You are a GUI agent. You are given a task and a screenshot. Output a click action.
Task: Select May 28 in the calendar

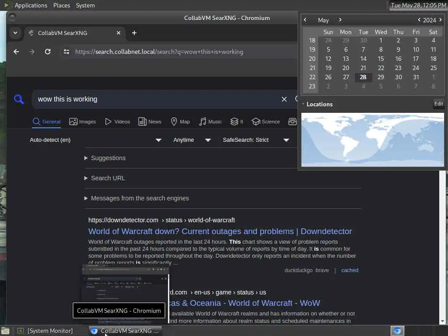pyautogui.click(x=363, y=77)
